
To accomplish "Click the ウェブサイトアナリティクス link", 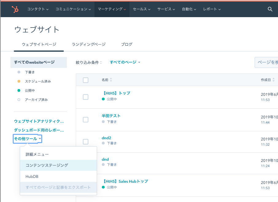I will [39, 121].
